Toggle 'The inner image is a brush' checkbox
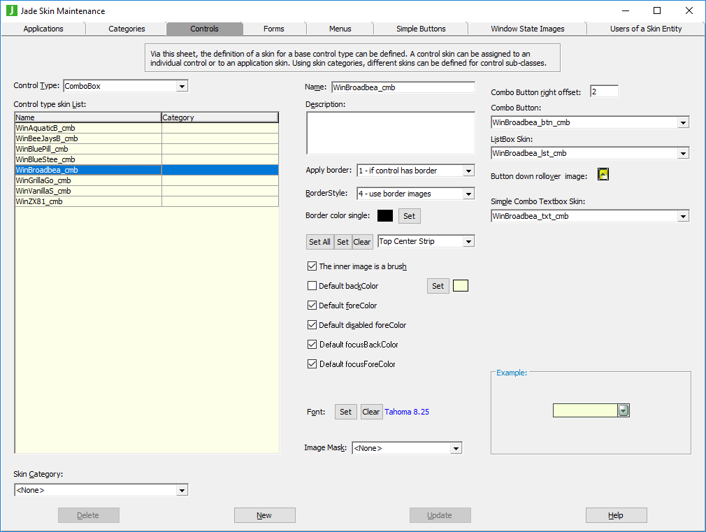This screenshot has height=532, width=706. pos(312,266)
